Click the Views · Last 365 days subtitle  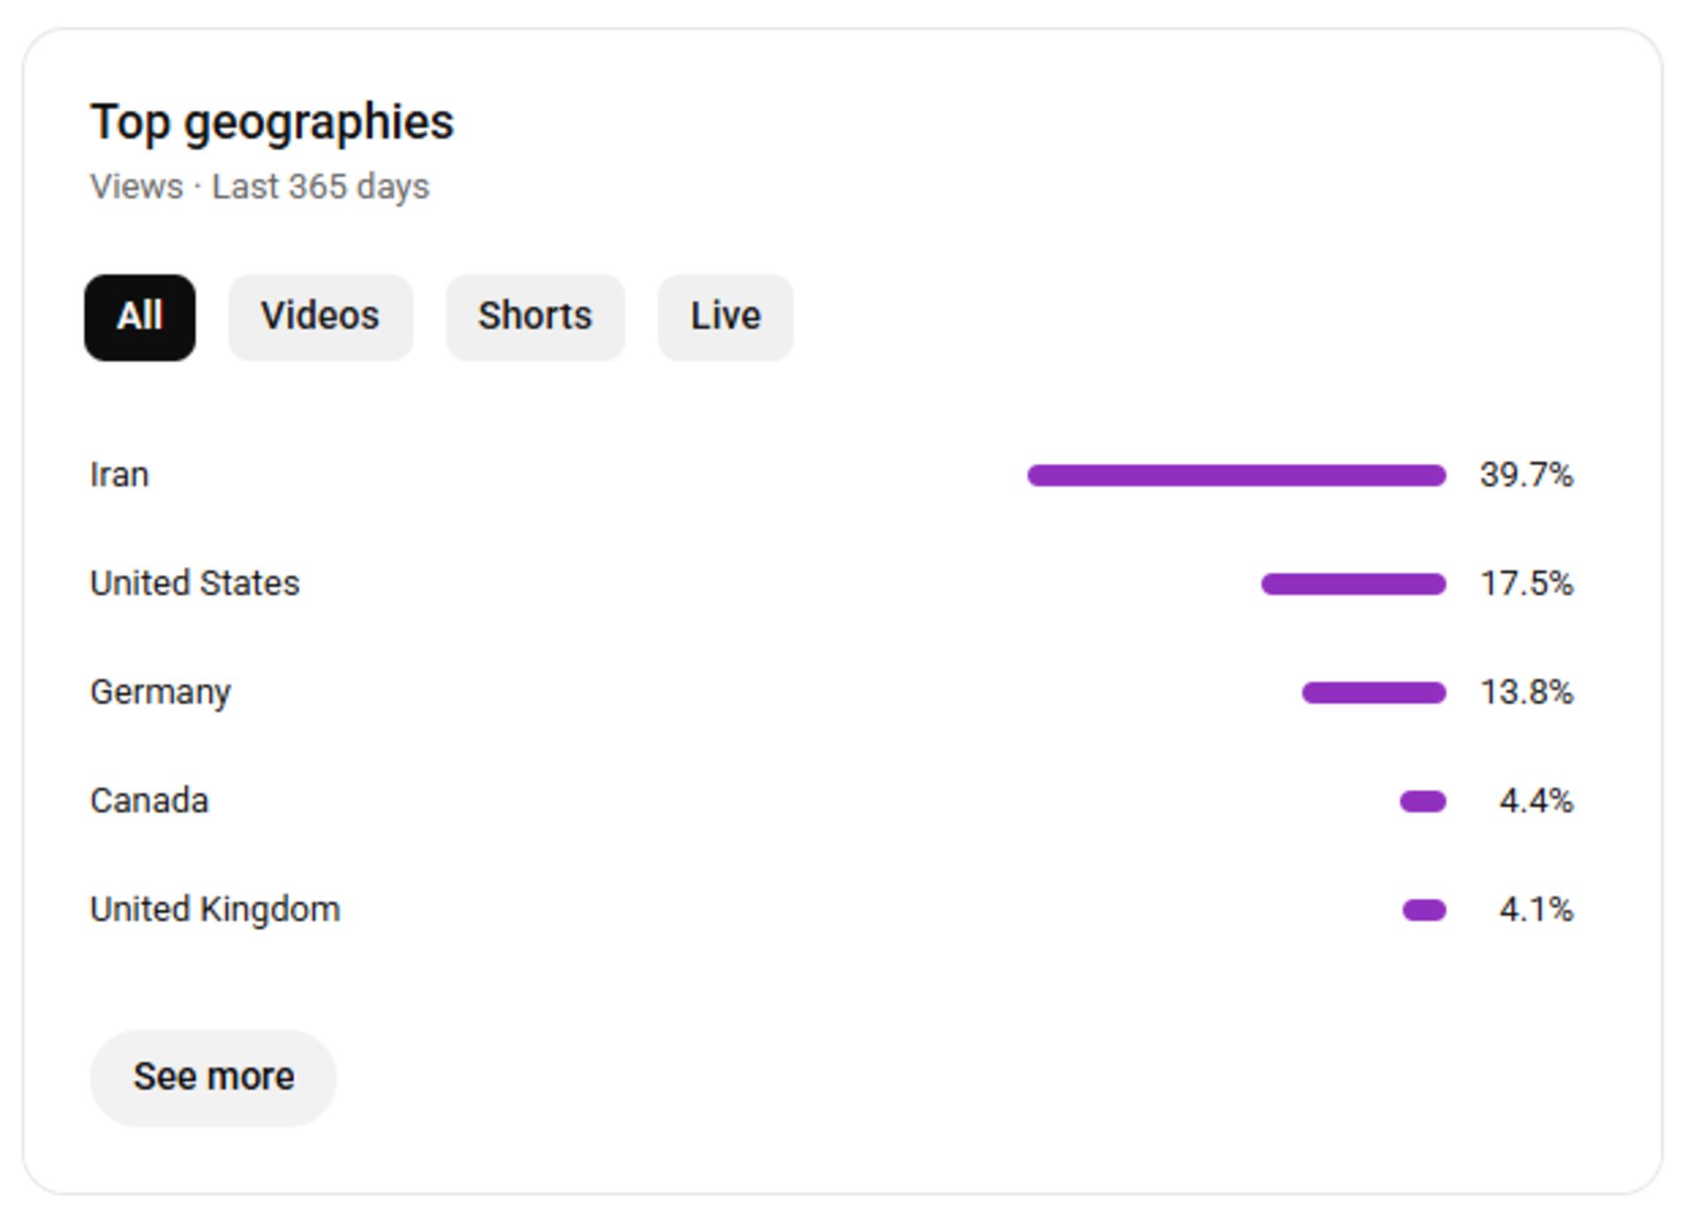pyautogui.click(x=259, y=187)
